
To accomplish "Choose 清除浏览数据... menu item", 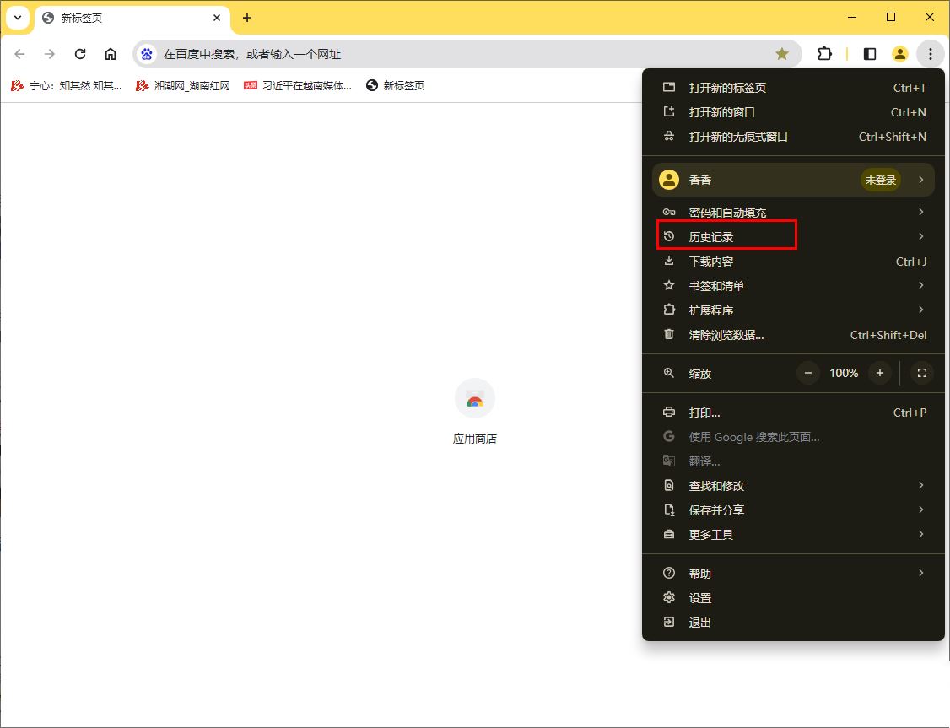I will pyautogui.click(x=793, y=335).
